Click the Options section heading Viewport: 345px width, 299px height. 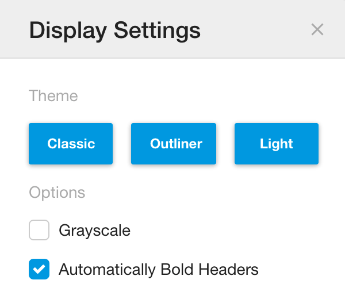click(x=57, y=193)
